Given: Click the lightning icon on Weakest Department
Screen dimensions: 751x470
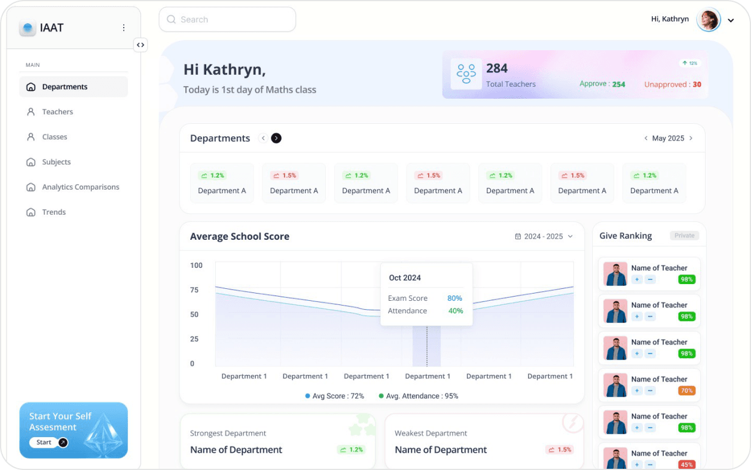Looking at the screenshot, I should (573, 423).
